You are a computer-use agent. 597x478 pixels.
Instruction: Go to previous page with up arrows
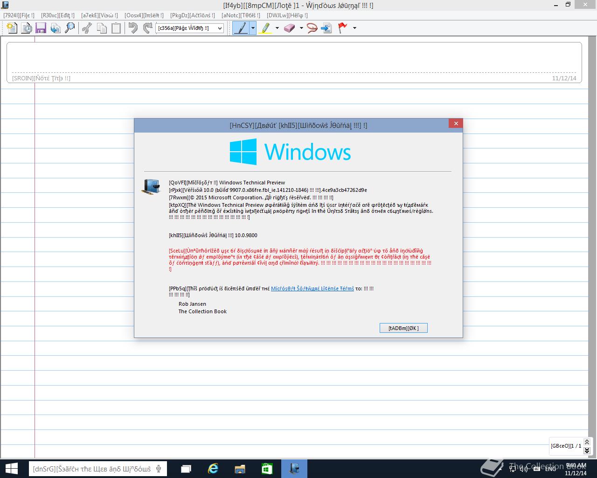(x=587, y=442)
